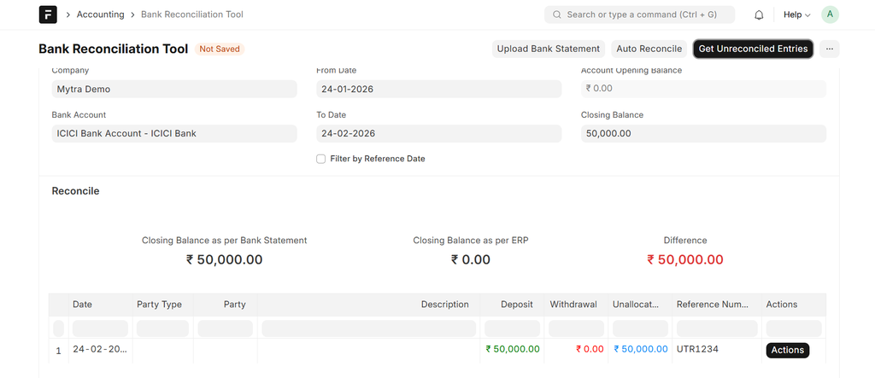Screen dimensions: 875x378
Task: Click the search bar magnifier icon
Action: [x=557, y=15]
